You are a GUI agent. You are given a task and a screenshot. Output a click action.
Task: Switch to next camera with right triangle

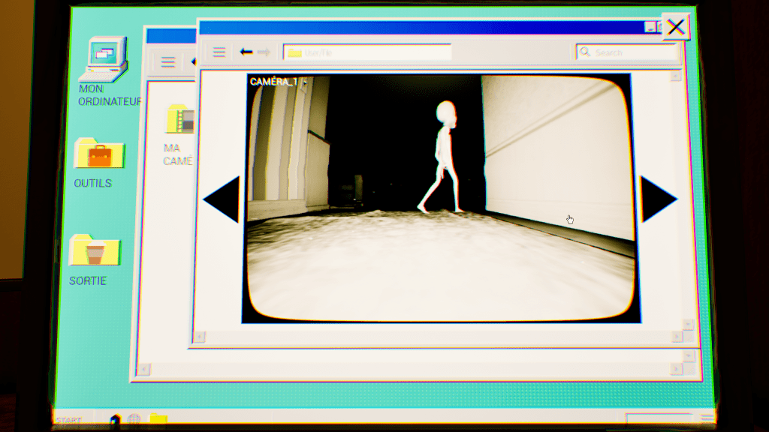pyautogui.click(x=658, y=199)
